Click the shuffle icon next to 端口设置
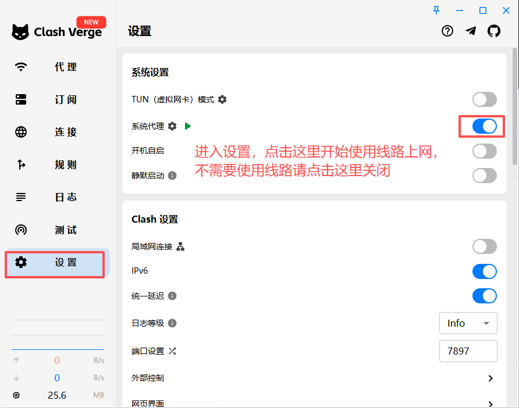Viewport: 519px width, 408px height. 172,351
